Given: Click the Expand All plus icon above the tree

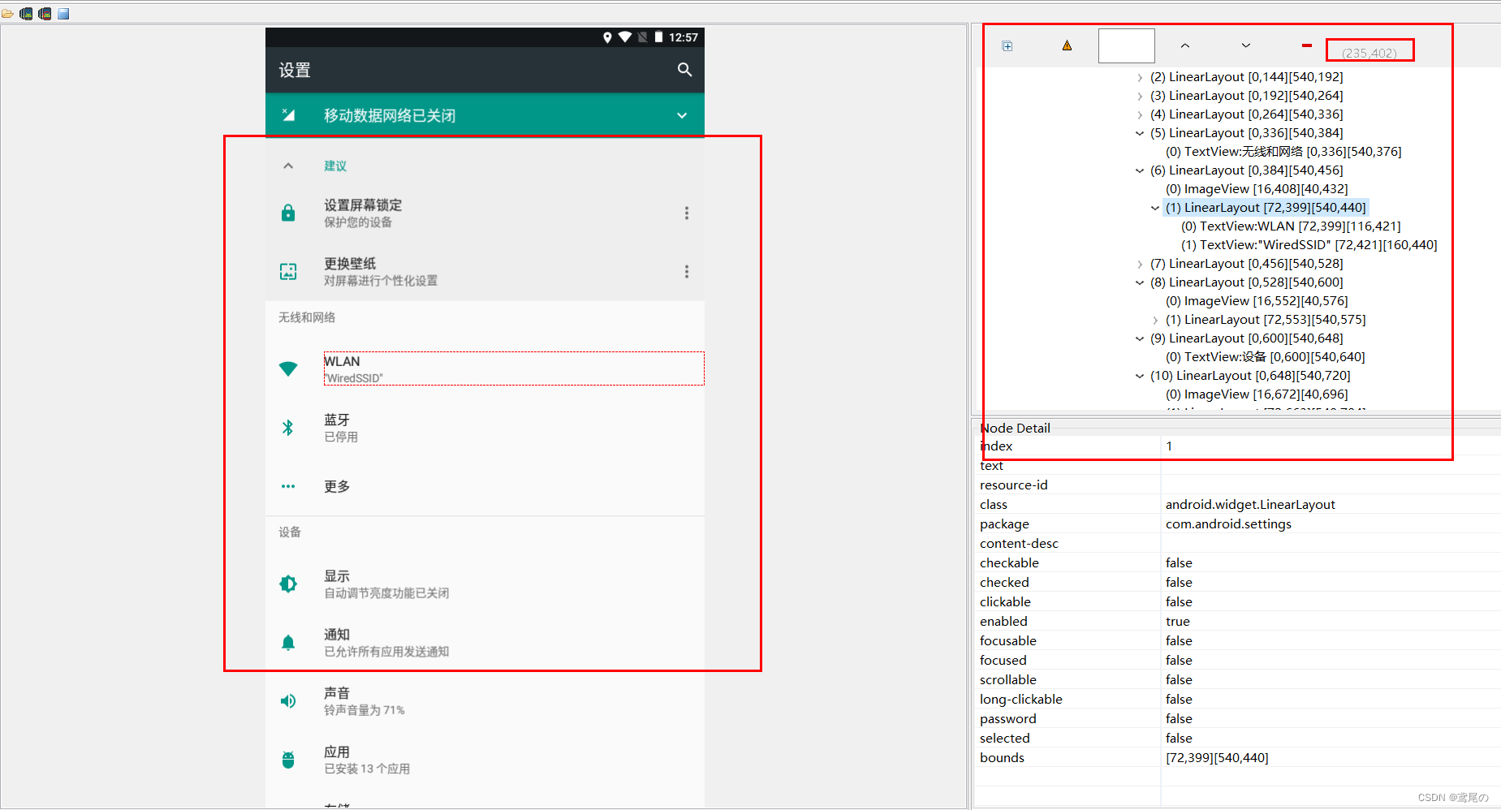Looking at the screenshot, I should pyautogui.click(x=1007, y=46).
